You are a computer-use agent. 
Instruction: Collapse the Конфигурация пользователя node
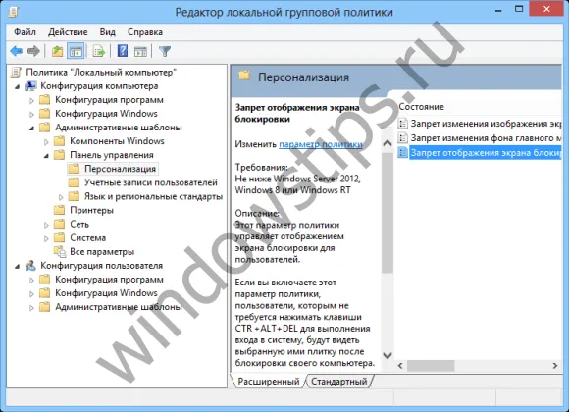click(x=17, y=267)
